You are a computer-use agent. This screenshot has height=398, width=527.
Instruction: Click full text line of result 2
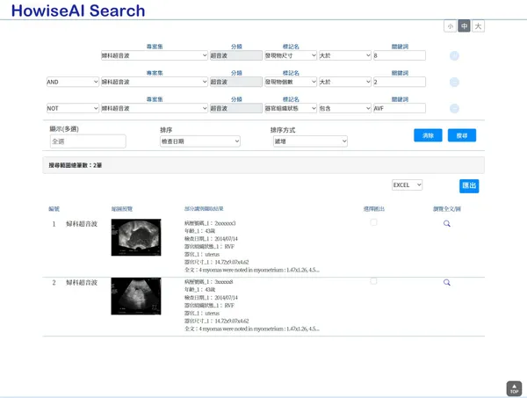coord(252,329)
